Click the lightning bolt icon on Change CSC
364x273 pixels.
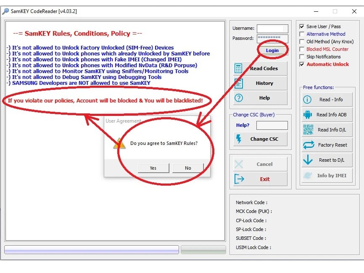(x=238, y=139)
